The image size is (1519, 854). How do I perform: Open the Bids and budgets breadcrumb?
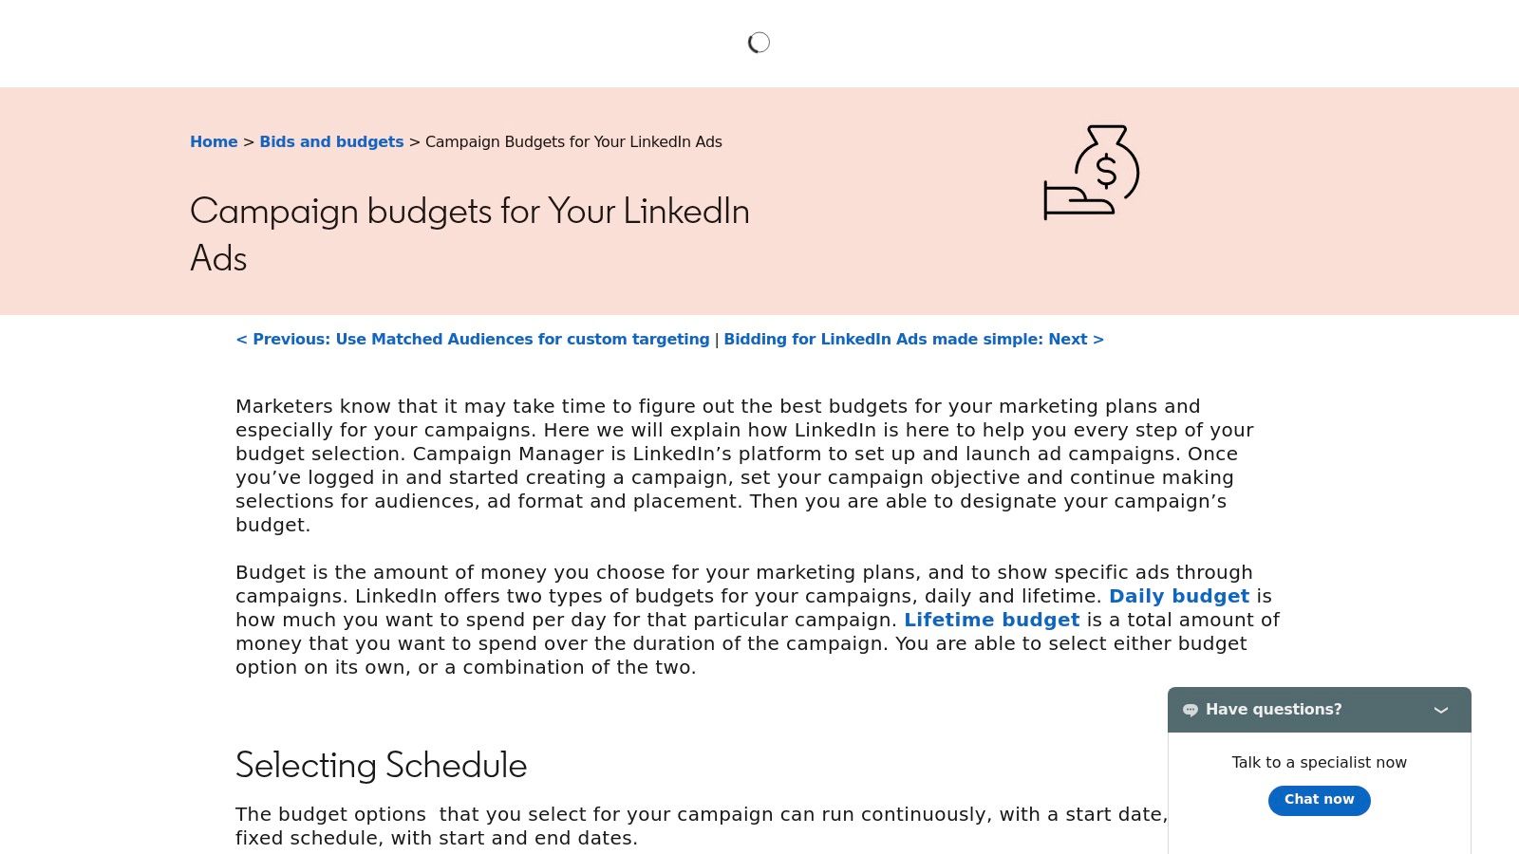pyautogui.click(x=330, y=141)
